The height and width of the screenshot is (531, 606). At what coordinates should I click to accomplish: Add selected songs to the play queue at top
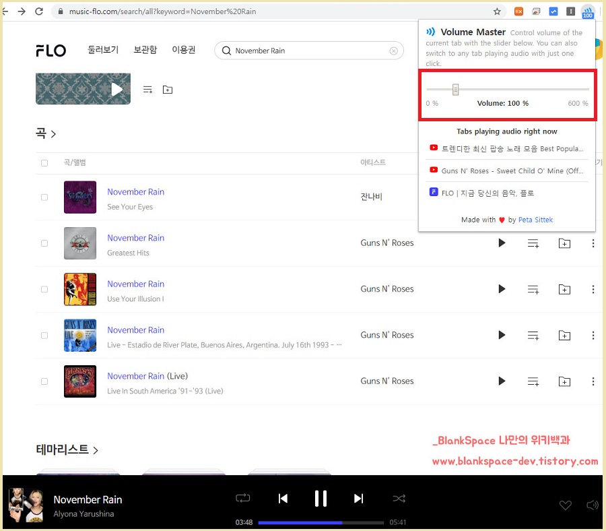[147, 90]
